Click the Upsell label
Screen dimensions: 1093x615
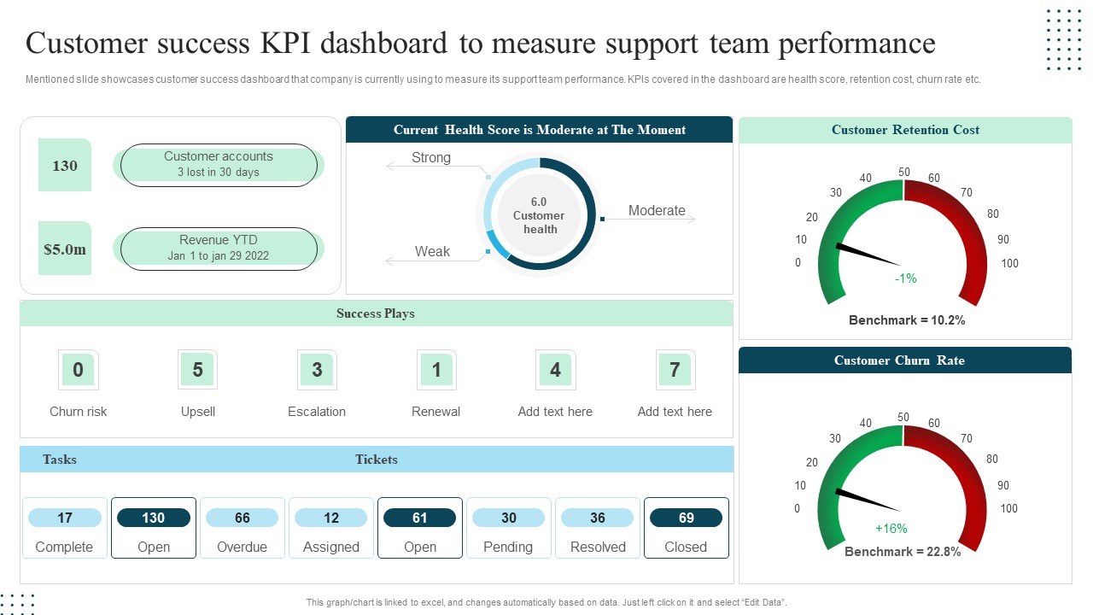point(198,412)
